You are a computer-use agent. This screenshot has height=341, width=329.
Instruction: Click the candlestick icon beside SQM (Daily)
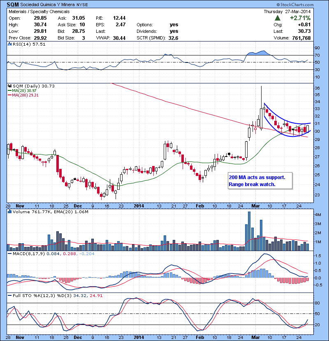(x=9, y=86)
